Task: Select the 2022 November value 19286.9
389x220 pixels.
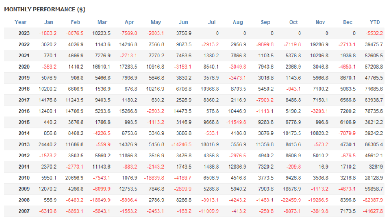Action: (319, 44)
